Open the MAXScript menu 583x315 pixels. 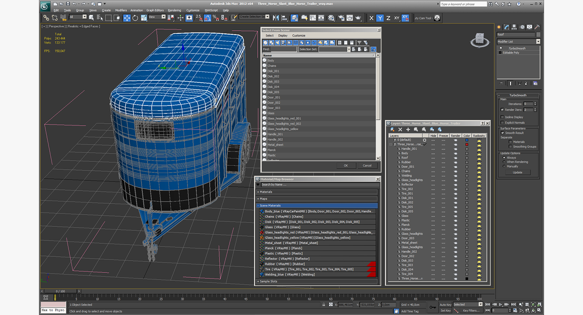[211, 10]
